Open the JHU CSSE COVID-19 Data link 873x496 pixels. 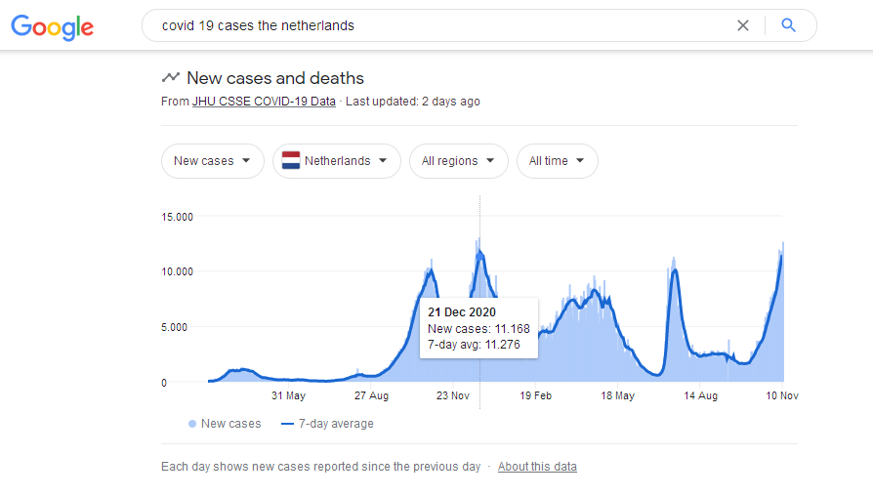click(264, 102)
